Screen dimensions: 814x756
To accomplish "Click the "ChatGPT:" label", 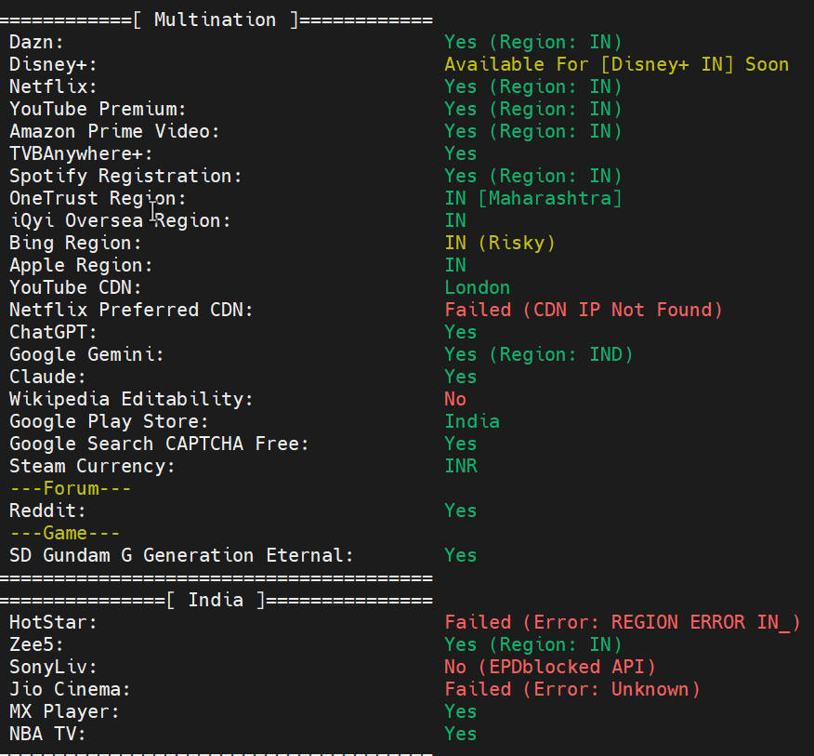I will [x=53, y=332].
